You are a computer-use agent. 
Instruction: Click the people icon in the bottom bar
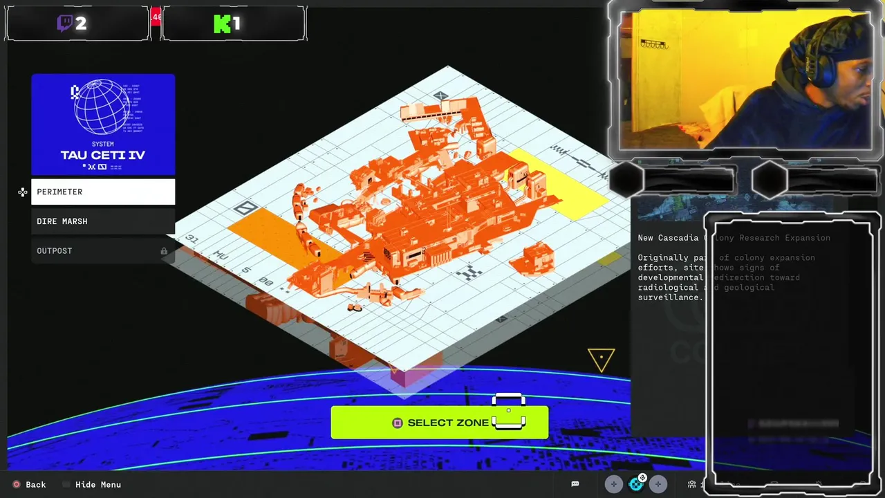[x=691, y=484]
